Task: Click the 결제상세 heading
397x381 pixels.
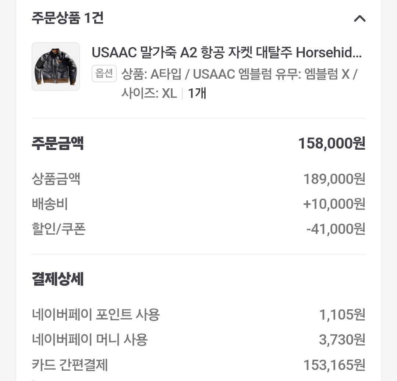Action: pyautogui.click(x=58, y=279)
